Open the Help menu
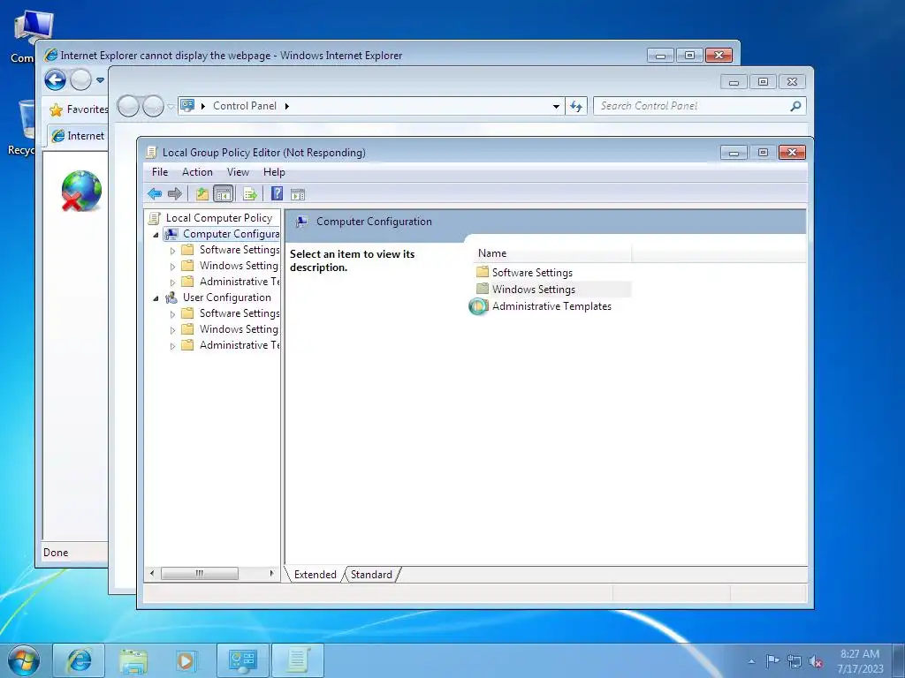Viewport: 905px width, 678px height. point(274,172)
